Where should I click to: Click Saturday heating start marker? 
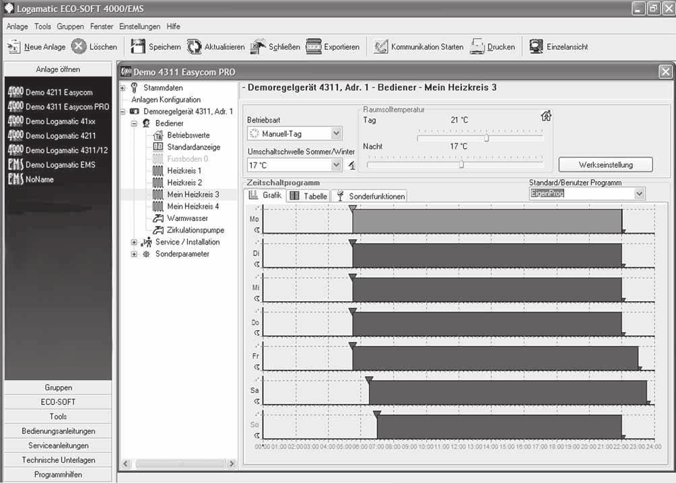pos(368,379)
